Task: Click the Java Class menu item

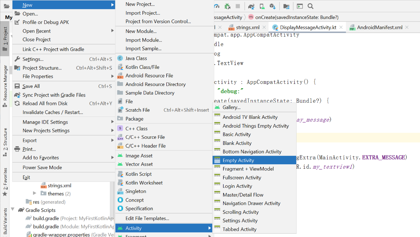Action: 164,58
